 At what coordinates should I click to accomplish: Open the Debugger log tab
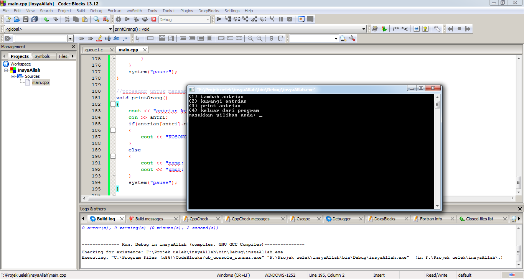click(341, 219)
